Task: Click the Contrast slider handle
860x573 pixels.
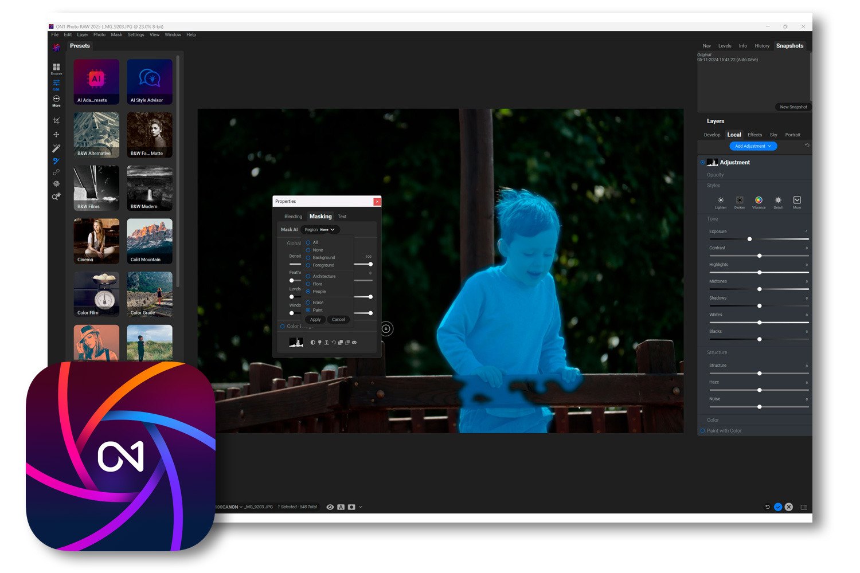Action: [760, 256]
